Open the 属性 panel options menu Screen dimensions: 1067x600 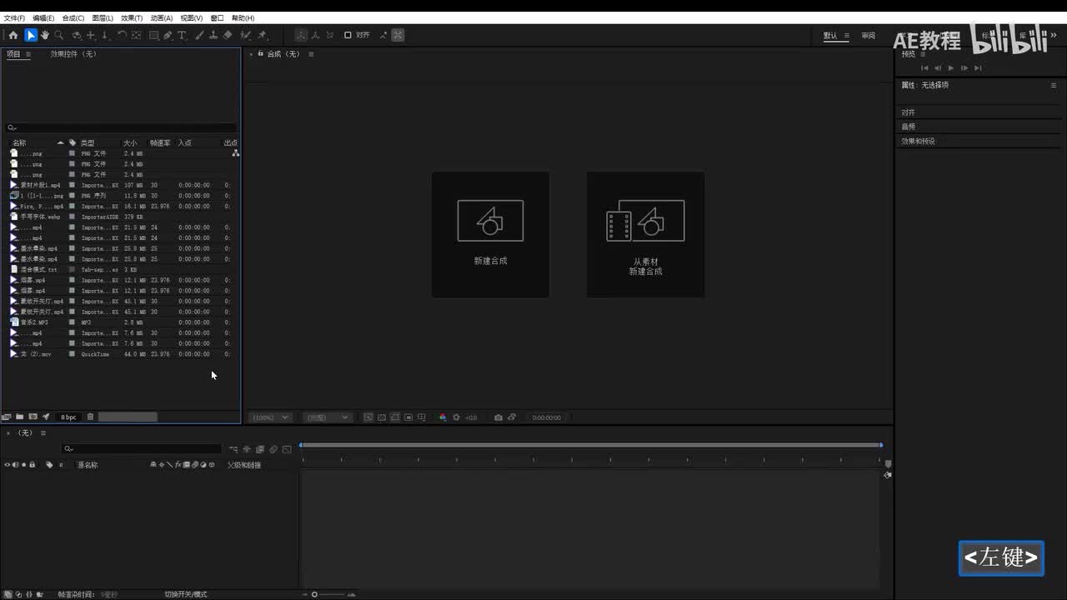1053,85
